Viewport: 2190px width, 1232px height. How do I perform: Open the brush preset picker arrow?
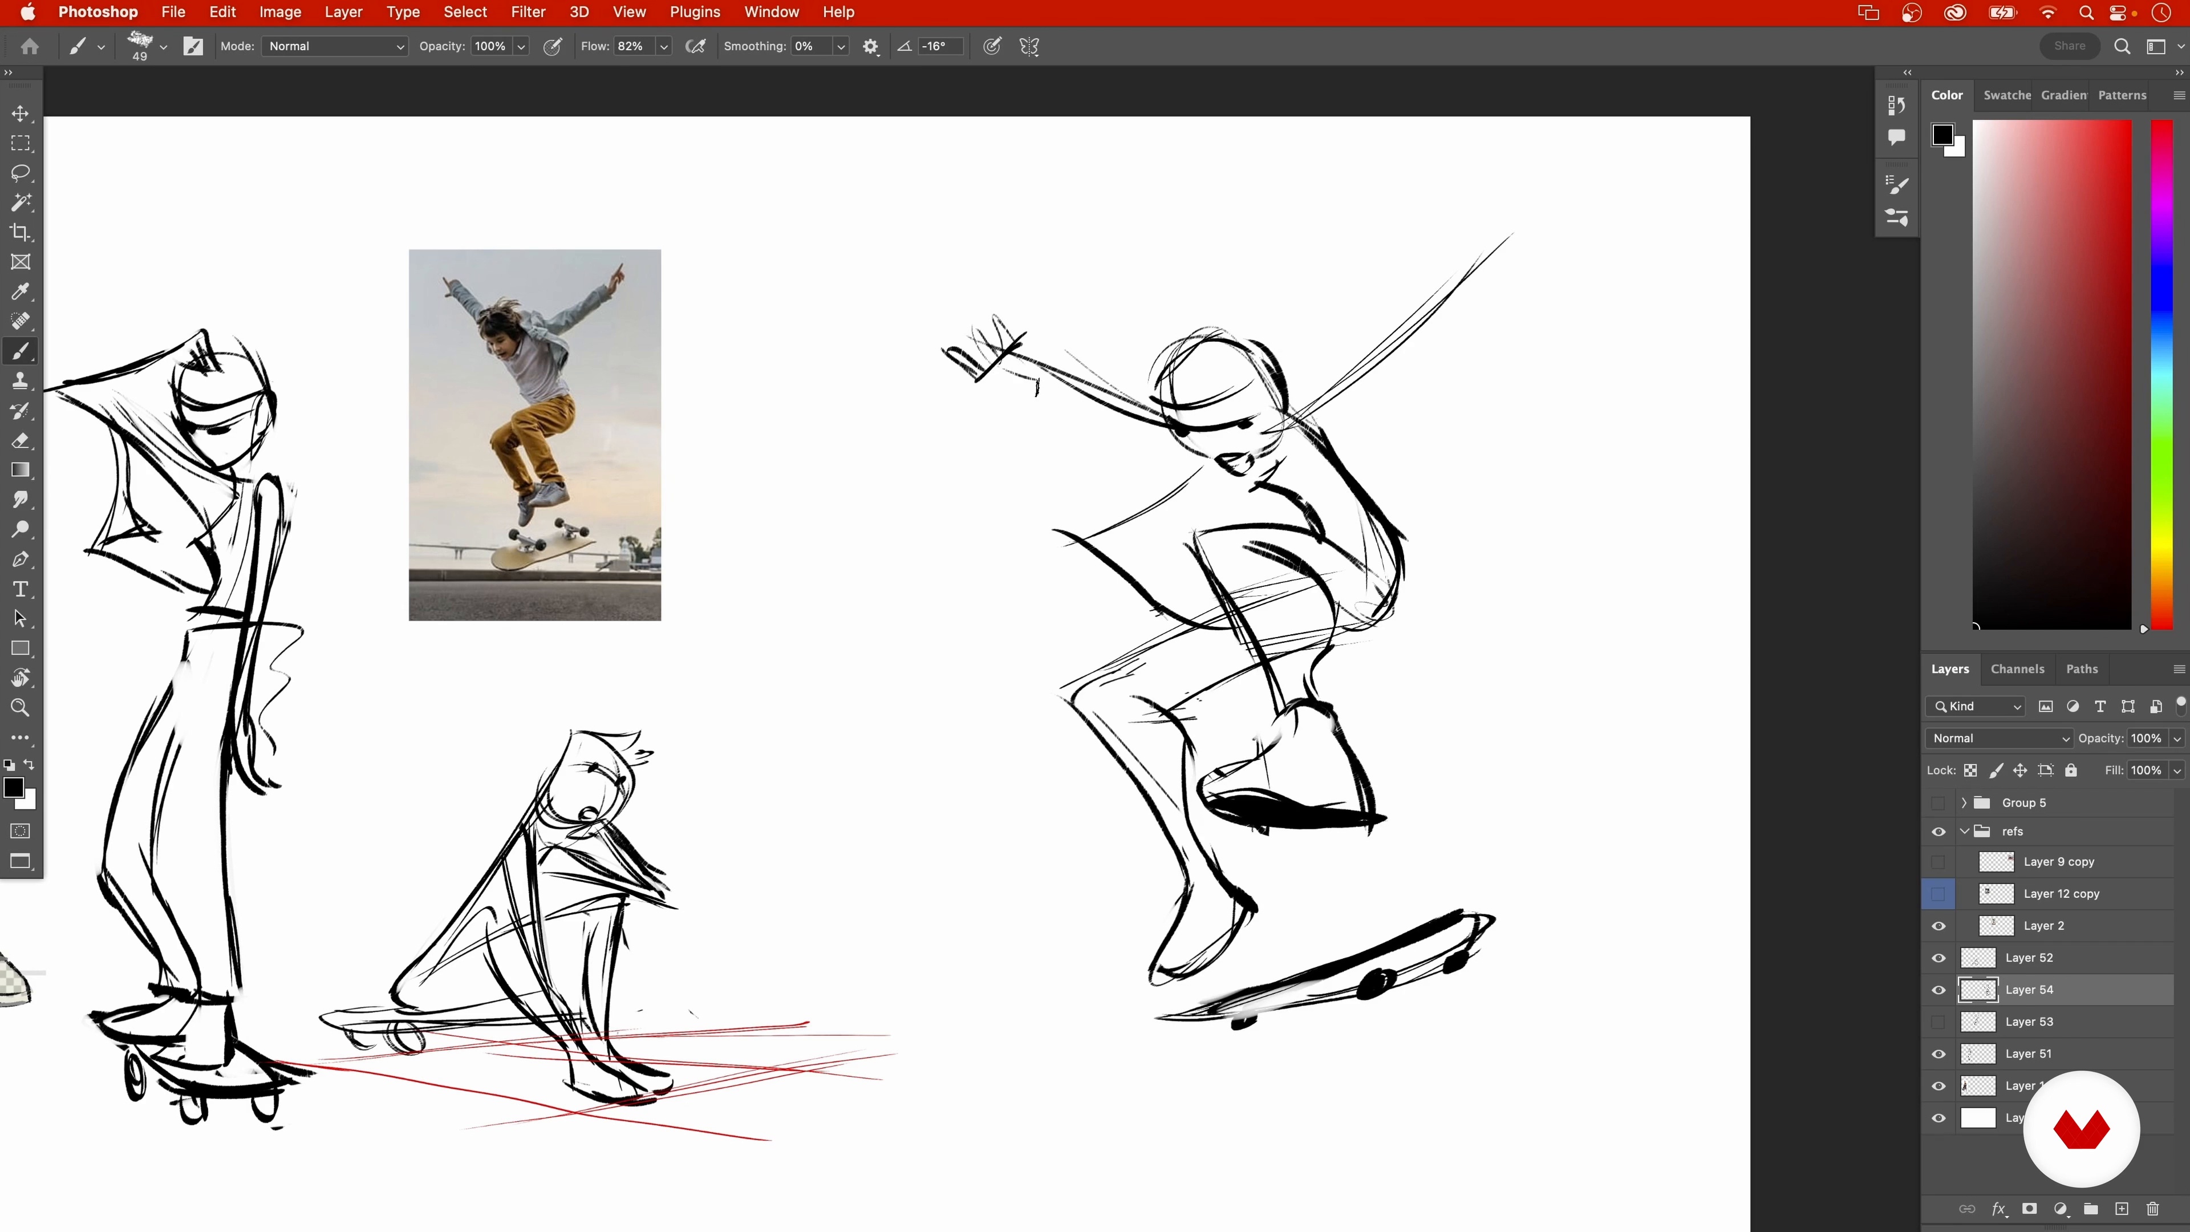click(x=163, y=47)
